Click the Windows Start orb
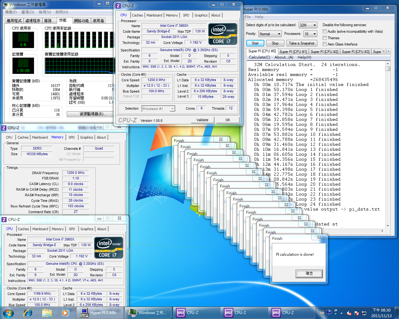This screenshot has width=399, height=319. click(8, 312)
